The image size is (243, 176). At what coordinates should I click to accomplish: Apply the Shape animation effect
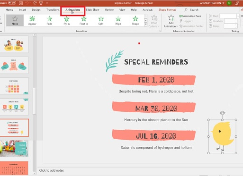tap(135, 20)
